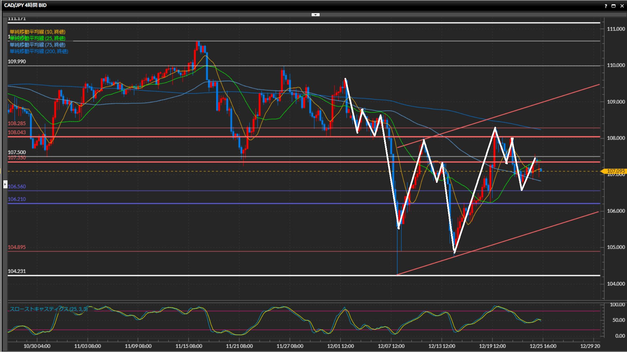Image resolution: width=627 pixels, height=352 pixels.
Task: Click the 110.000 price axis label
Action: [x=616, y=65]
